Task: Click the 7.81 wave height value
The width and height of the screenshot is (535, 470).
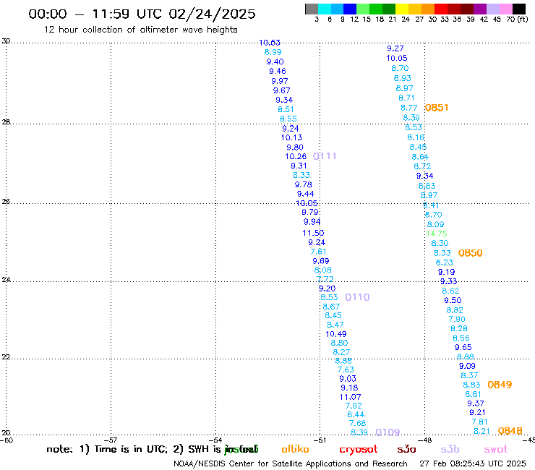Action: point(479,422)
